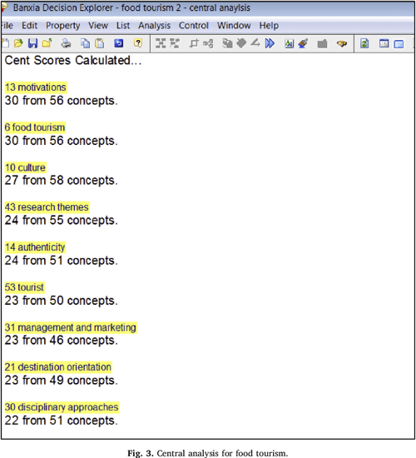Select the '30 disciplinary approaches' concept
The height and width of the screenshot is (458, 416).
62,407
